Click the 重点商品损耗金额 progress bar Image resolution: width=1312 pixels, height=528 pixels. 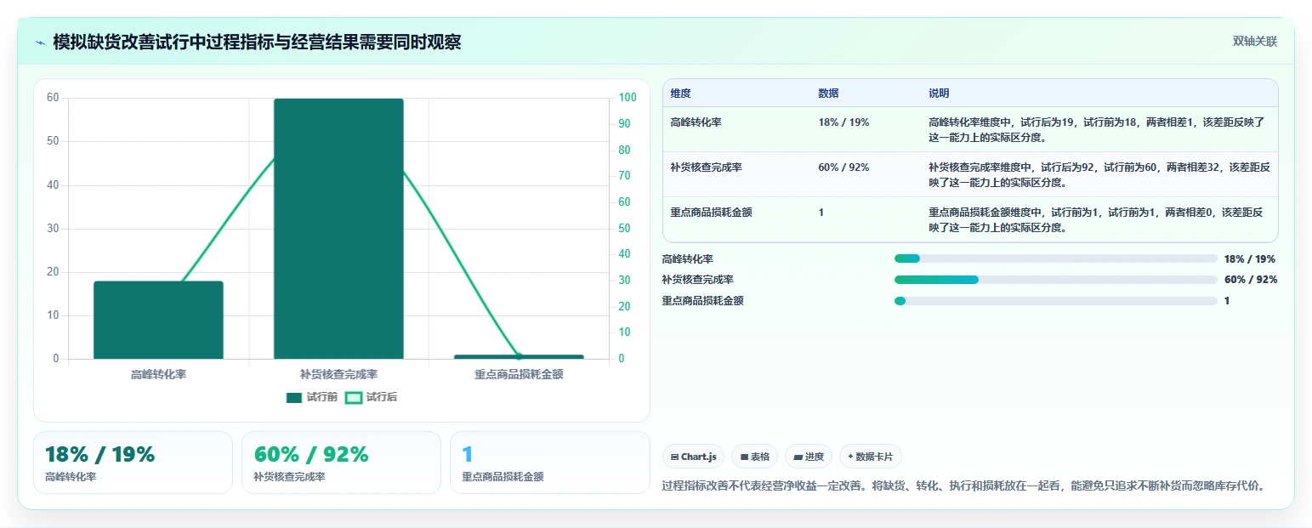[x=1055, y=301]
